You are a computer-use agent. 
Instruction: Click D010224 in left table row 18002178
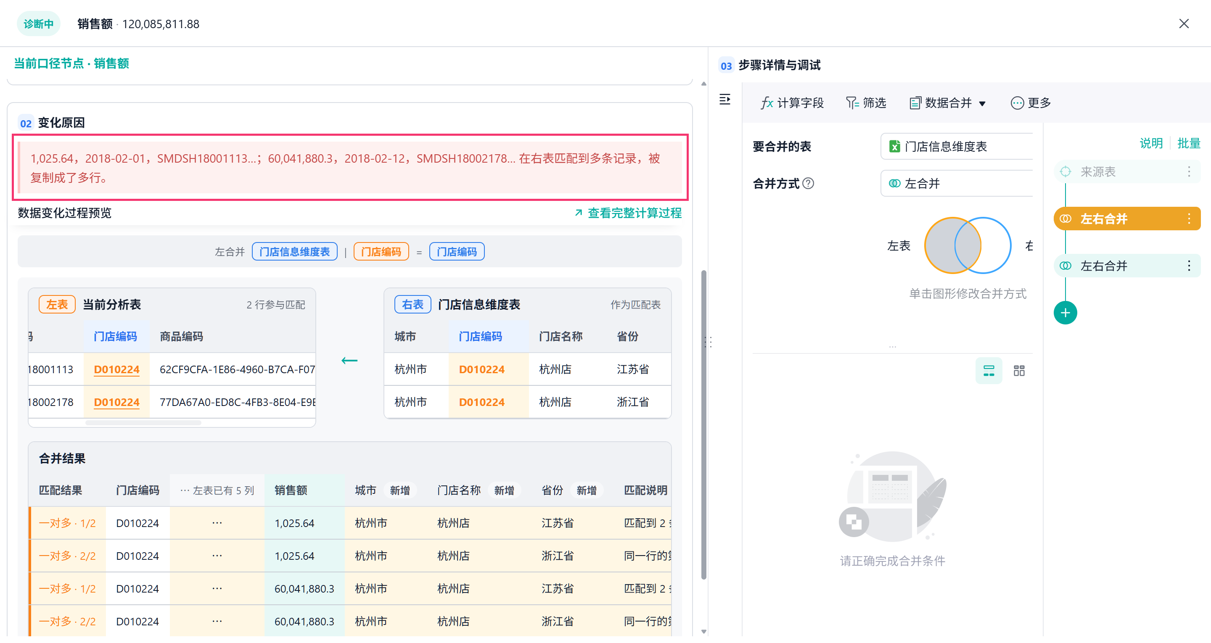pyautogui.click(x=116, y=402)
